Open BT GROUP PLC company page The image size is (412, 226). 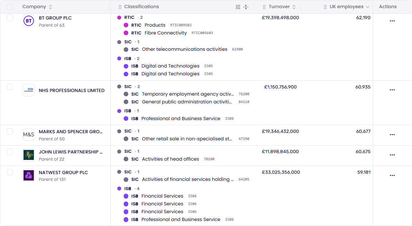click(55, 18)
